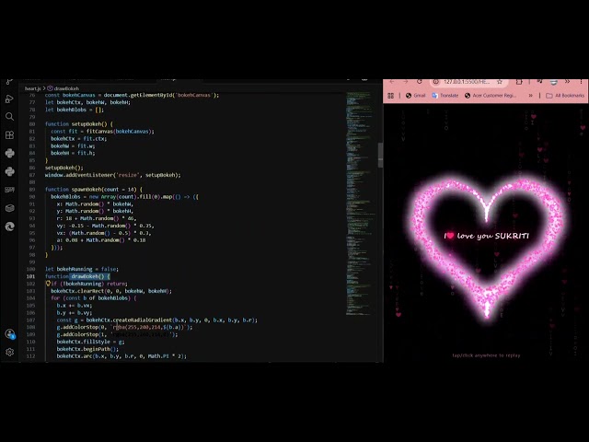Go forward in the browser
589x442 pixels.
405,82
